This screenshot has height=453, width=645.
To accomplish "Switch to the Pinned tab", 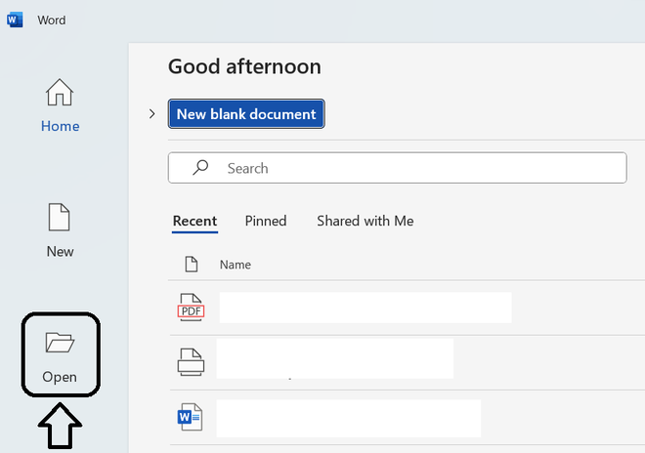I will [x=266, y=222].
